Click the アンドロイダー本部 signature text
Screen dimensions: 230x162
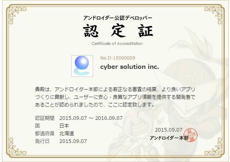[169, 138]
